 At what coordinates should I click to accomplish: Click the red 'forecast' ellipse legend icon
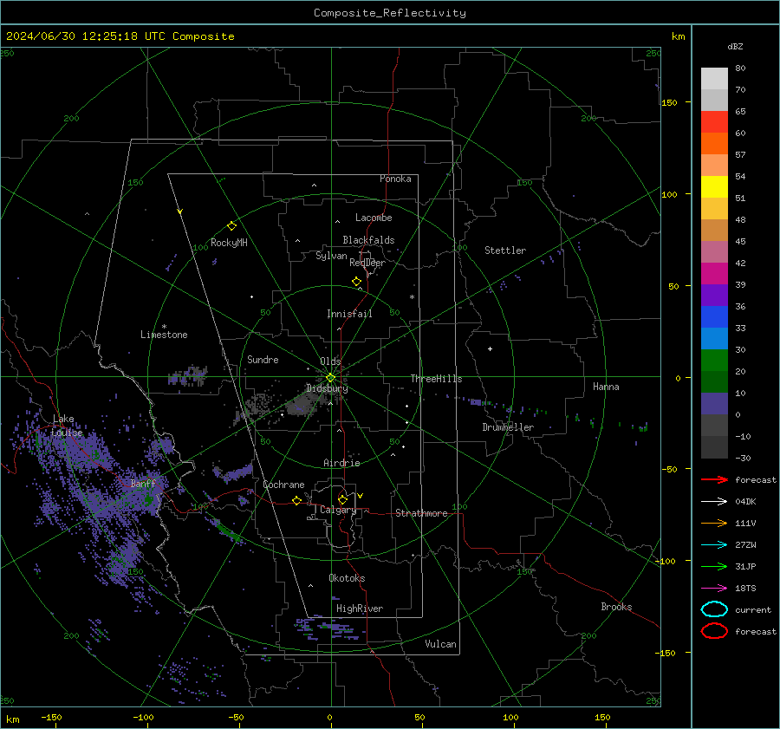[714, 631]
